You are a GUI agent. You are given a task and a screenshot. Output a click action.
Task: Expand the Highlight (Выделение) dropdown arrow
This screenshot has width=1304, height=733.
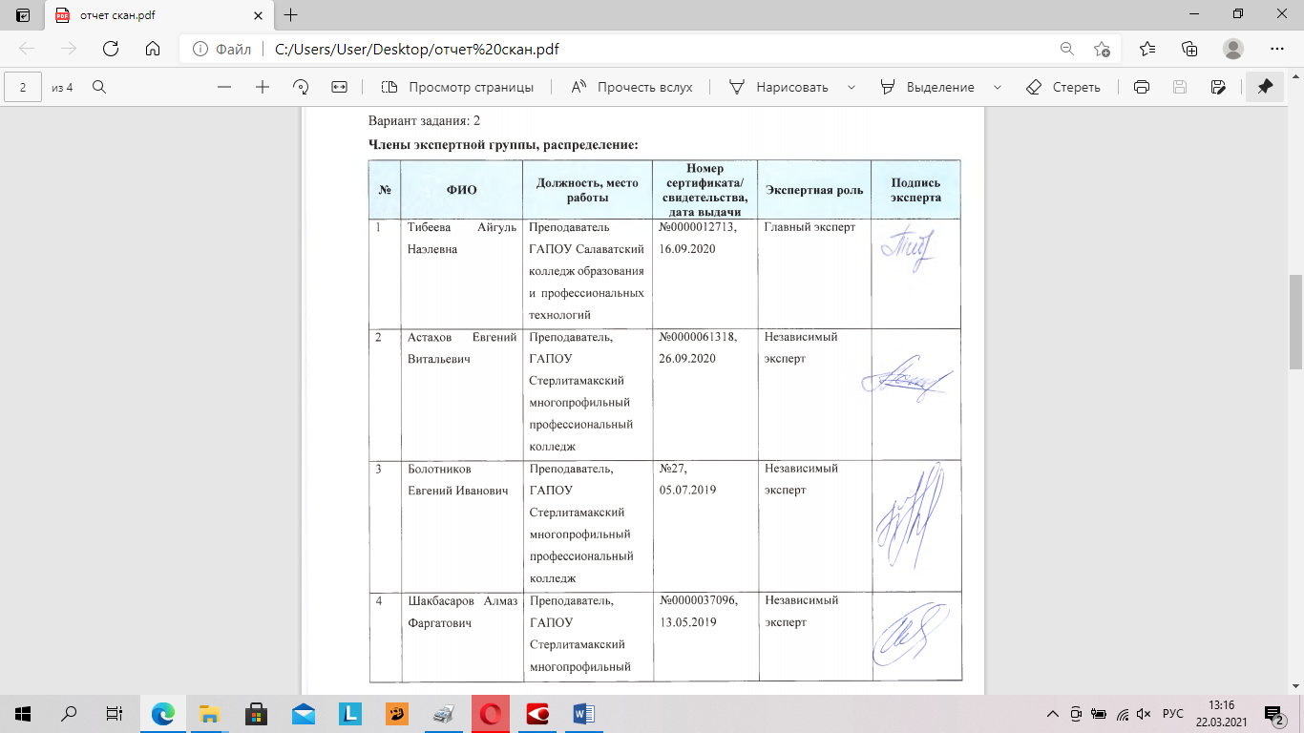(998, 87)
